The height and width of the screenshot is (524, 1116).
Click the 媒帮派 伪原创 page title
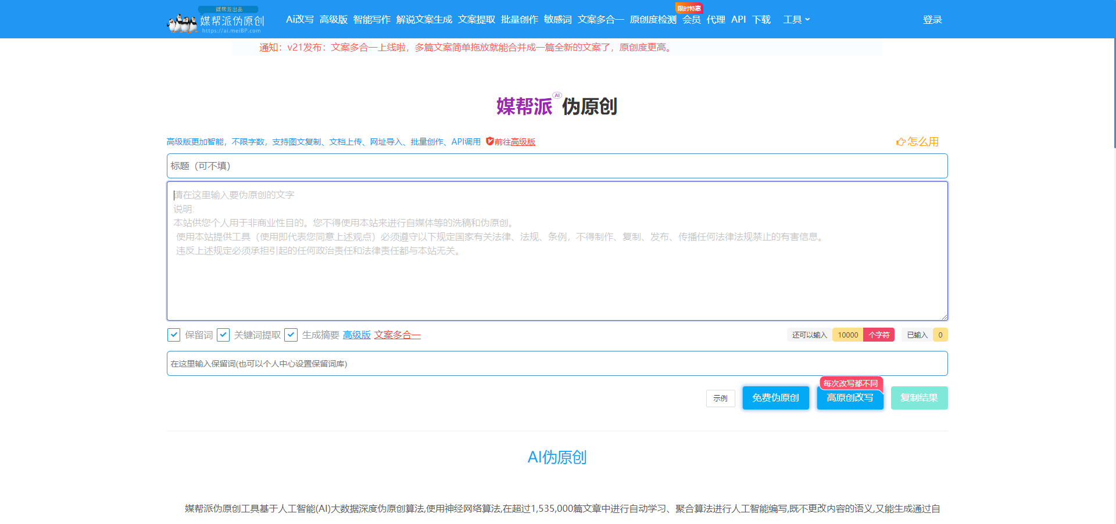(557, 106)
